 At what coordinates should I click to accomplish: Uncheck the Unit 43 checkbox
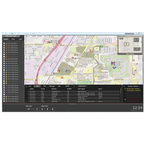tap(4, 101)
